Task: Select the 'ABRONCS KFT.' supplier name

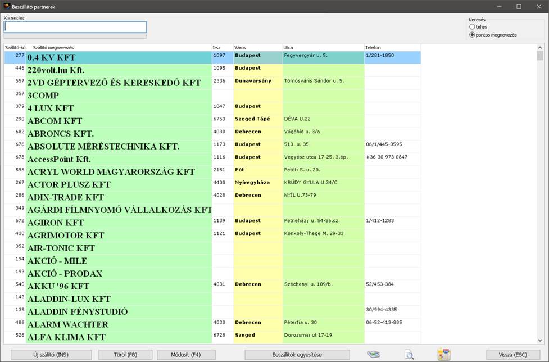Action: (61, 134)
